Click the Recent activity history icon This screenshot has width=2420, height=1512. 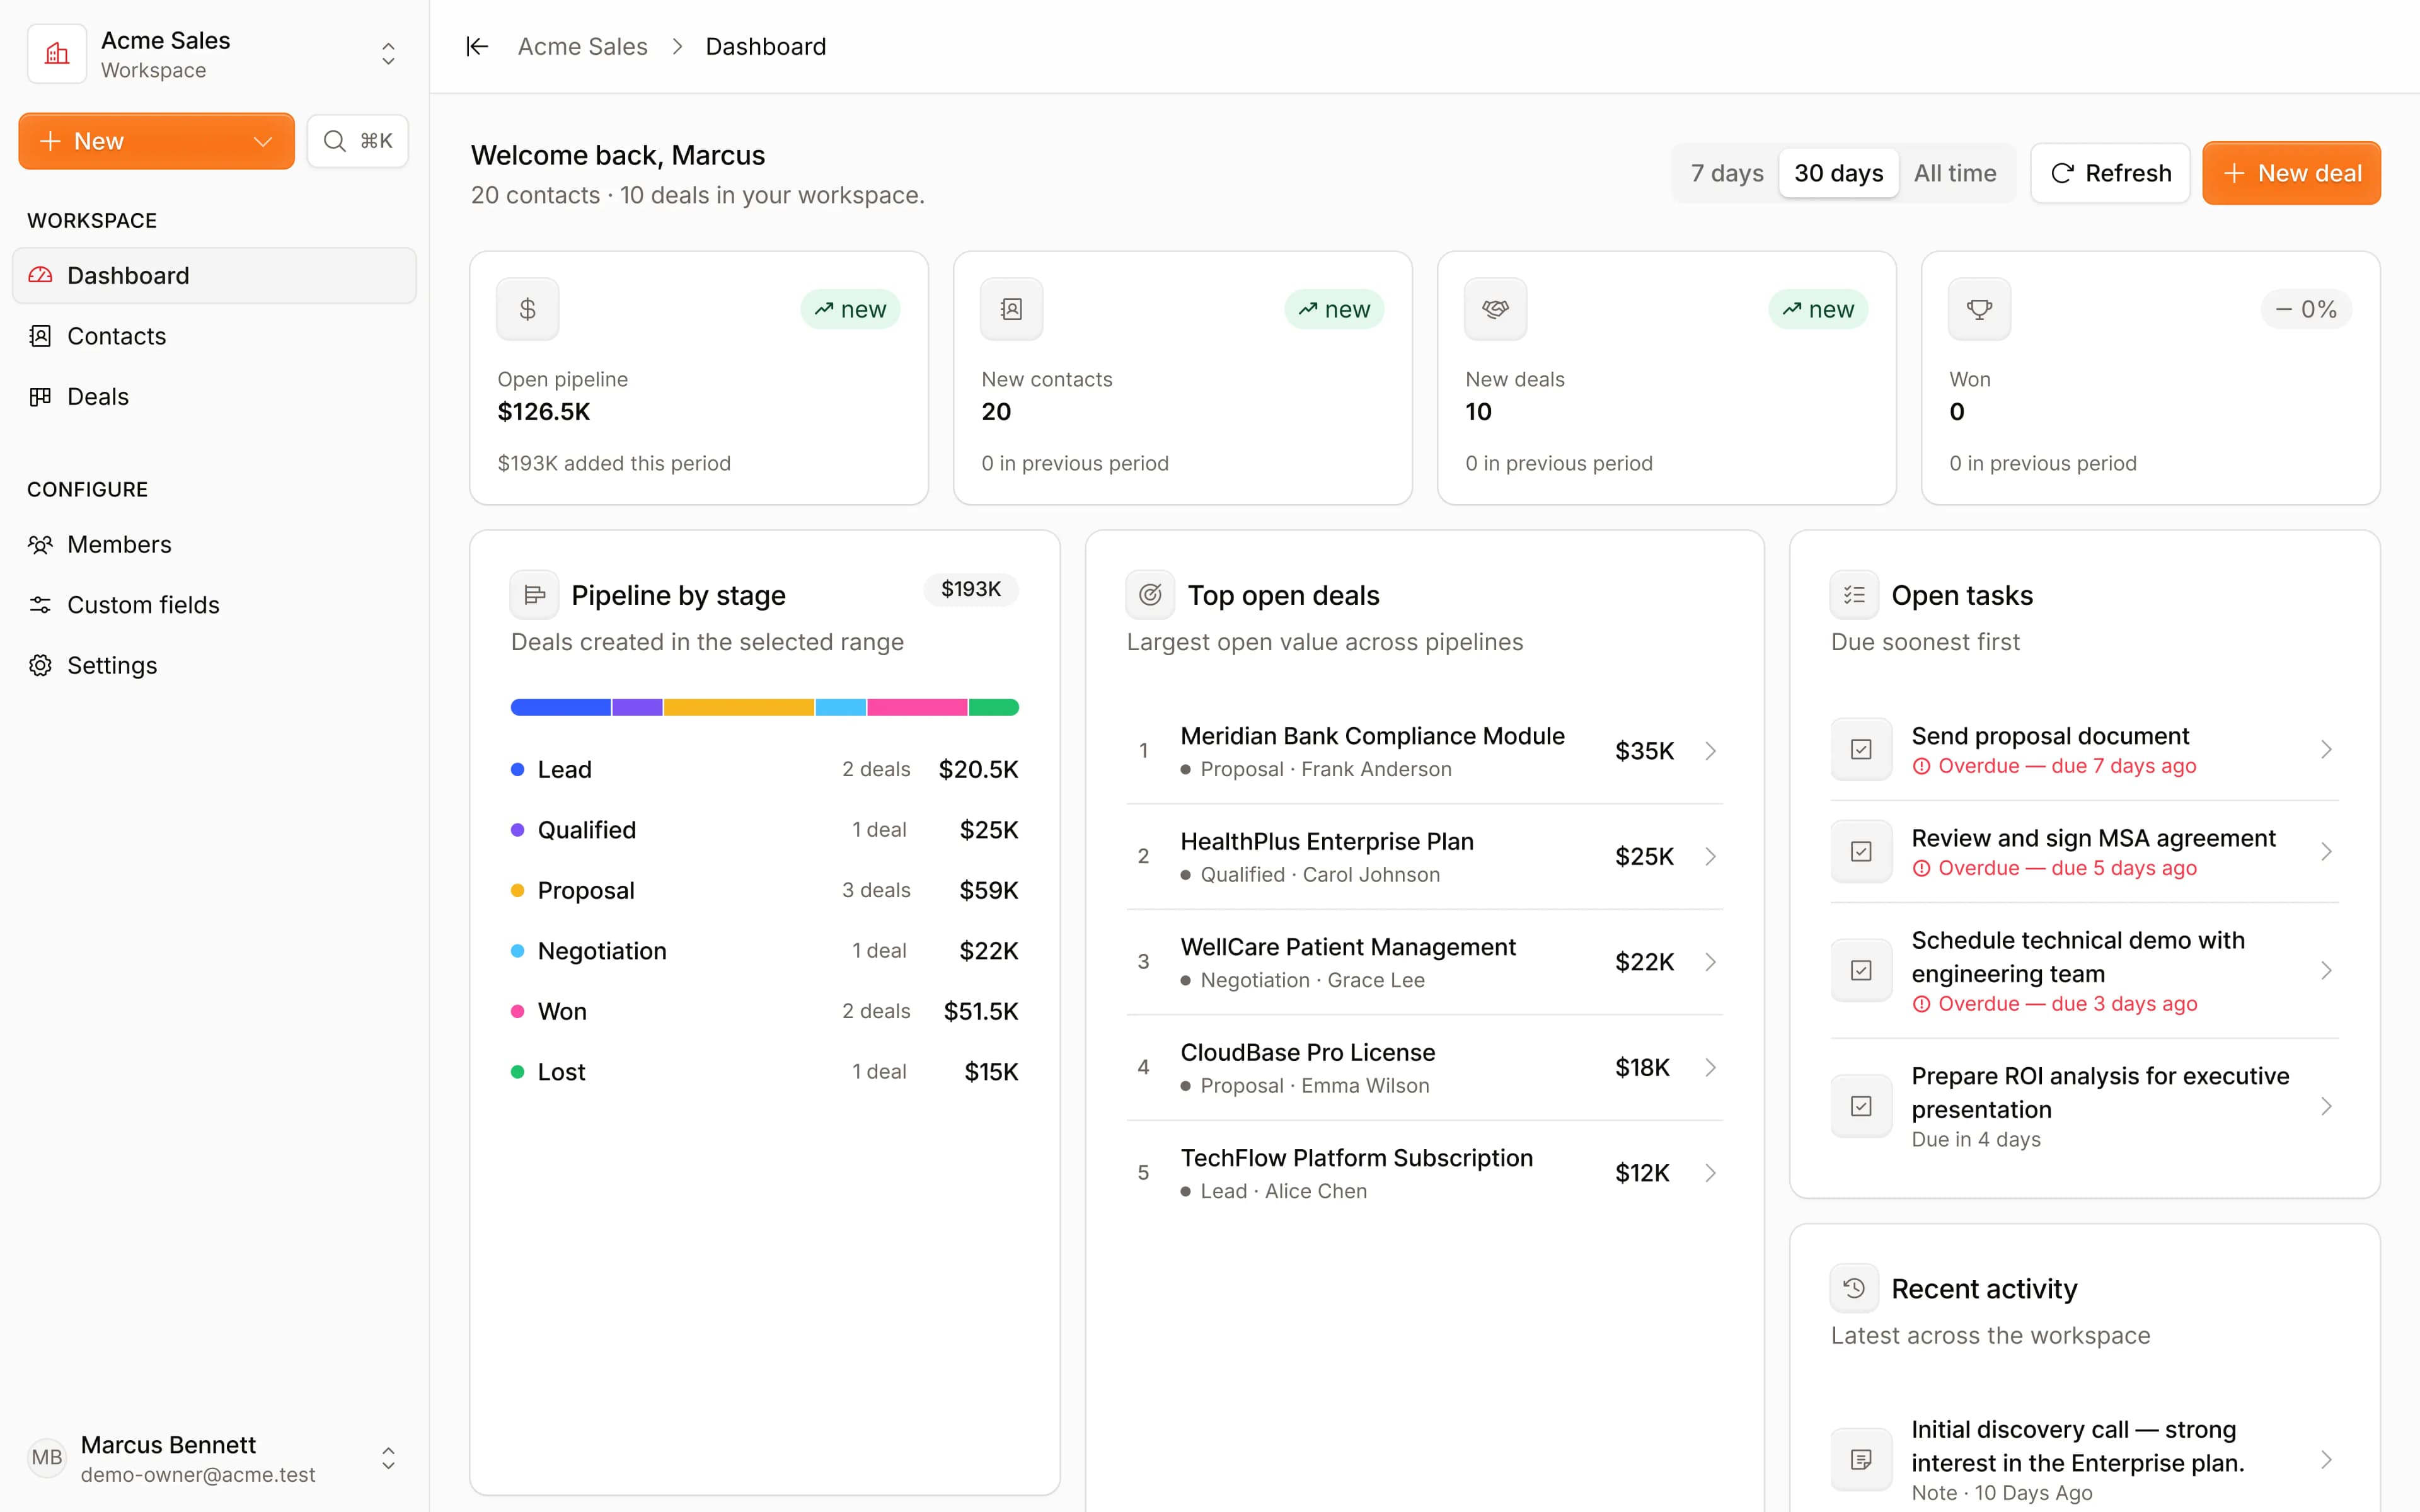click(x=1855, y=1288)
